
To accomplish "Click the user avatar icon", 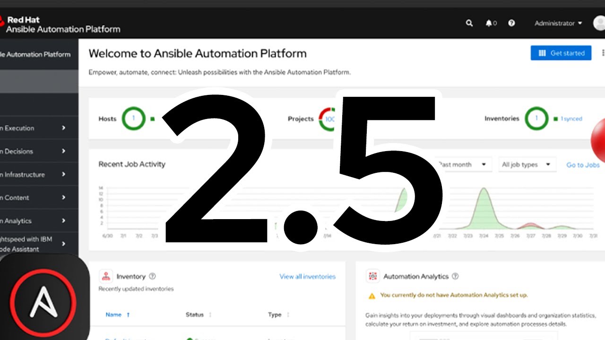I will [x=599, y=23].
